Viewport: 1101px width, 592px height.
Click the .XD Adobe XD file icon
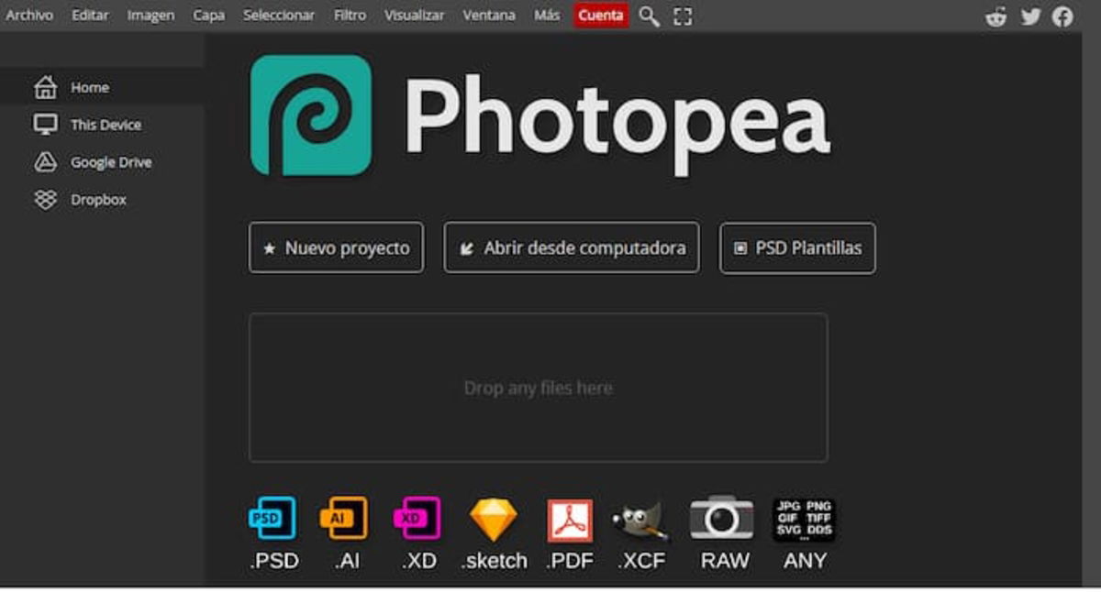(x=417, y=521)
